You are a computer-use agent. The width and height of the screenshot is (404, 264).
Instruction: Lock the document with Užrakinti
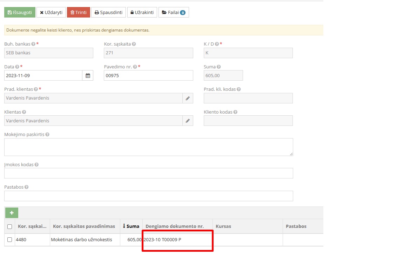(142, 12)
